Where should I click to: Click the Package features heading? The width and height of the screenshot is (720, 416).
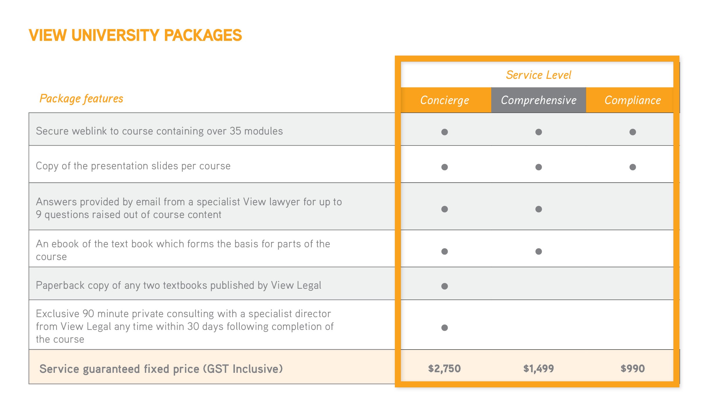point(81,99)
